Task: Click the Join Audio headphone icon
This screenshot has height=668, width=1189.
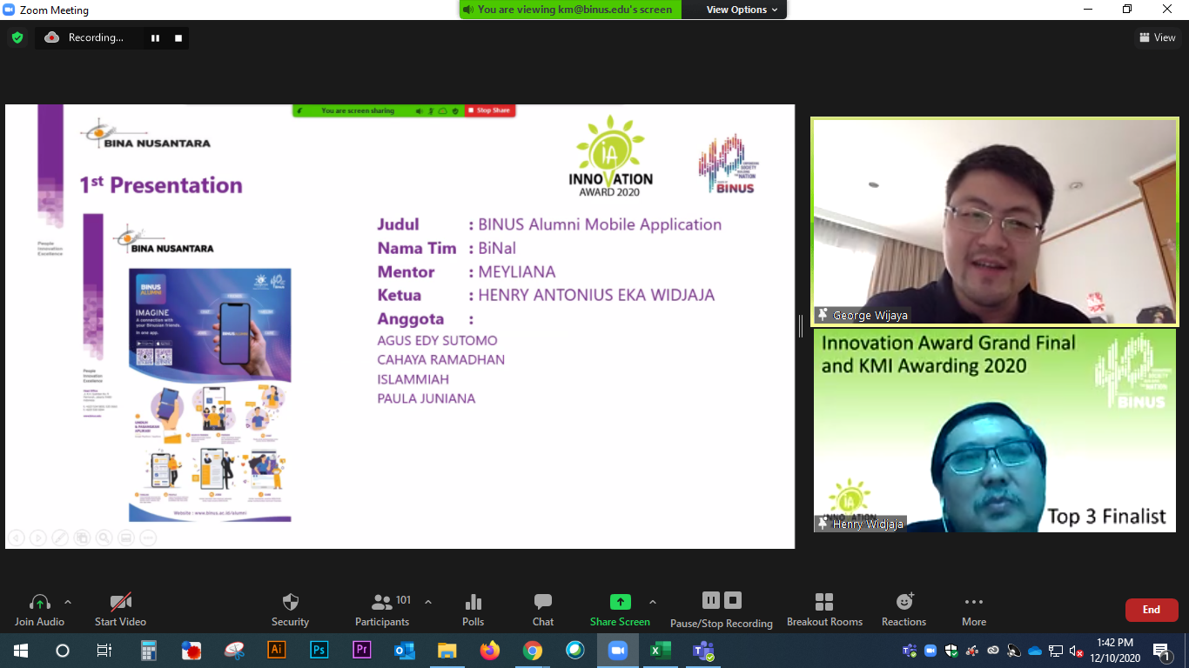Action: pyautogui.click(x=39, y=602)
